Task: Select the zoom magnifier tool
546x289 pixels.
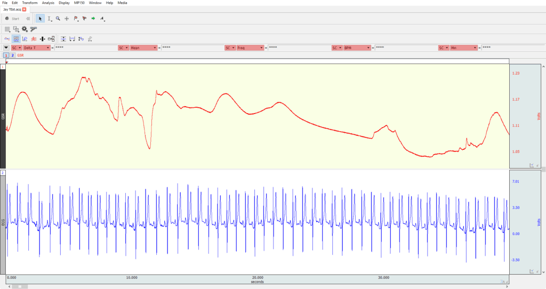Action: [58, 19]
